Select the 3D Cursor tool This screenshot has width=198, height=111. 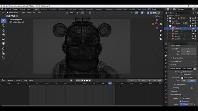(4, 25)
